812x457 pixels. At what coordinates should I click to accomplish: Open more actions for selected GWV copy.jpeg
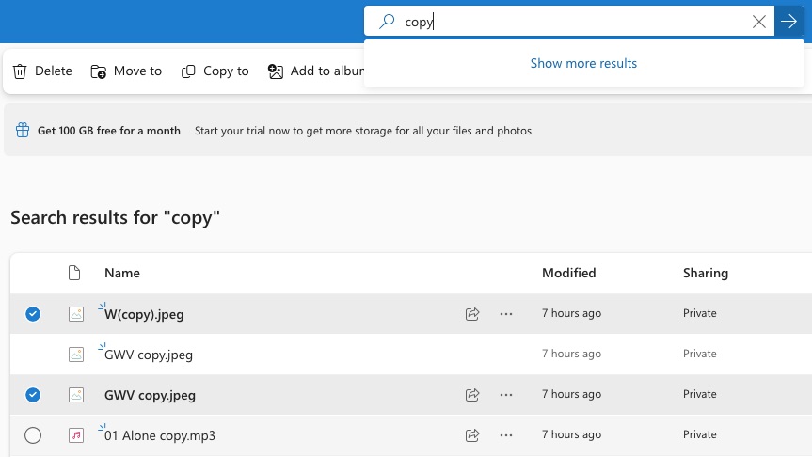506,395
